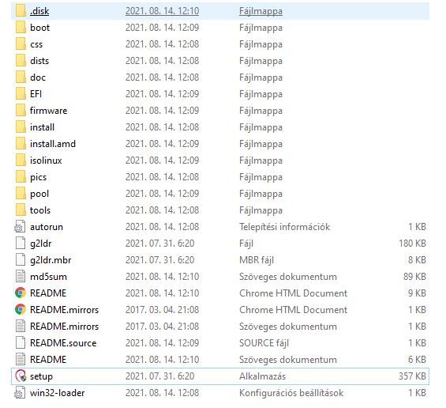Image resolution: width=446 pixels, height=408 pixels.
Task: Click the firmware folder icon
Action: [21, 111]
